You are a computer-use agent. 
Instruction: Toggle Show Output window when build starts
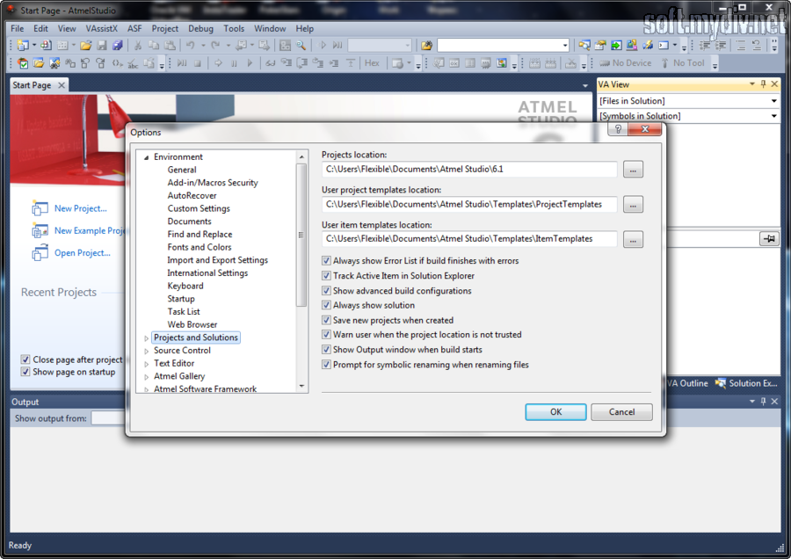[326, 350]
